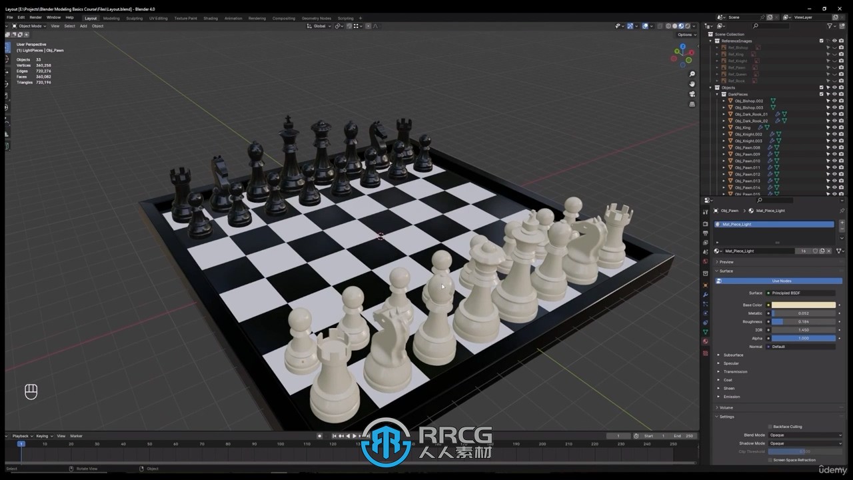
Task: Toggle camera view icon in viewport
Action: 692,94
